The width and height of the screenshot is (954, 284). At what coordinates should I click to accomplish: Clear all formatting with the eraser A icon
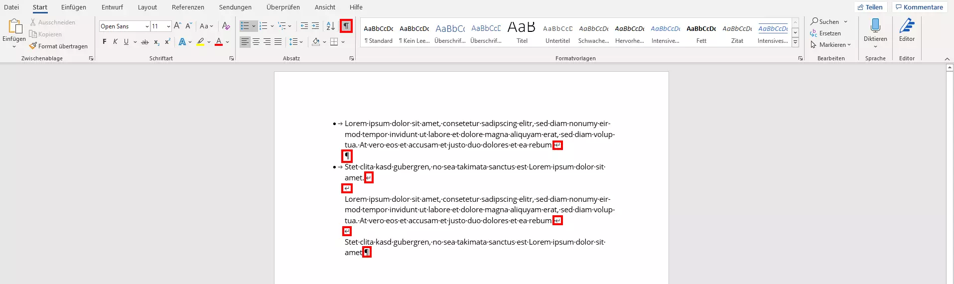[226, 26]
